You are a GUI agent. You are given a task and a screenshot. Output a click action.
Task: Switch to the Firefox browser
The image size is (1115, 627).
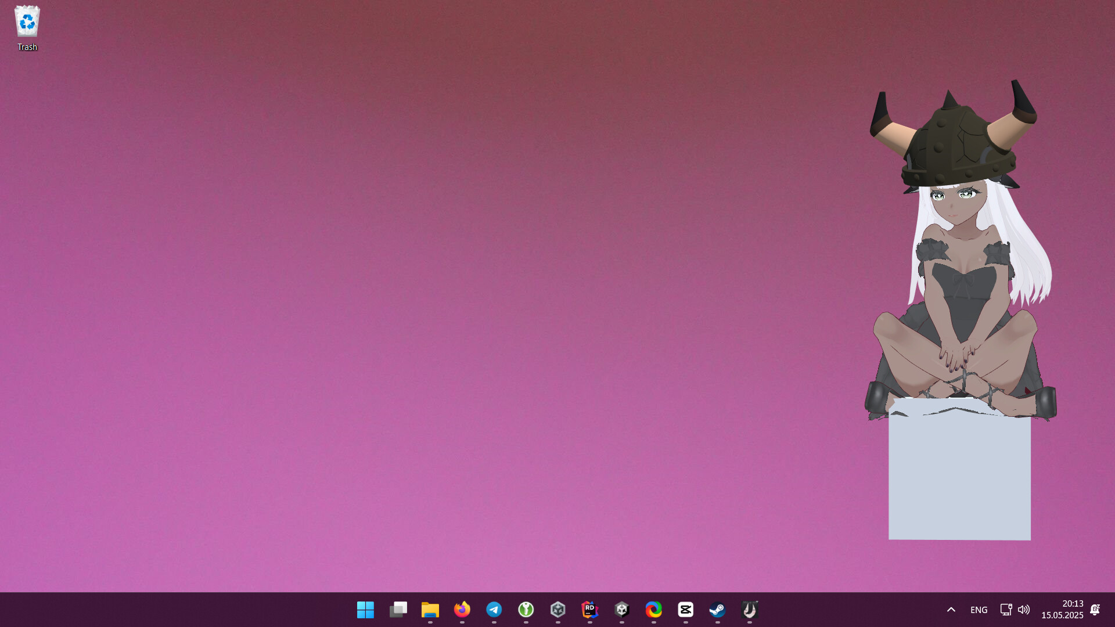point(462,610)
